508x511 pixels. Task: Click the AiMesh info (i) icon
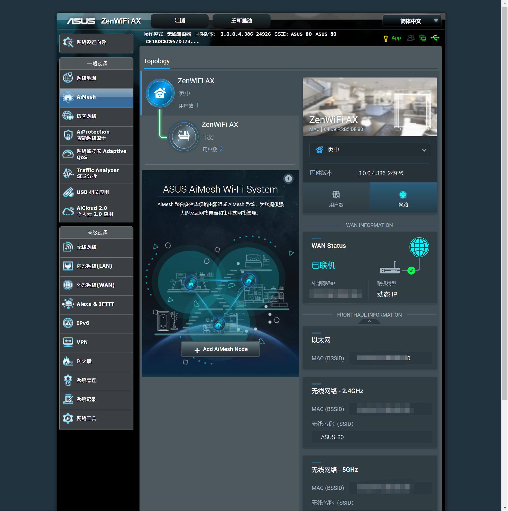pos(288,179)
